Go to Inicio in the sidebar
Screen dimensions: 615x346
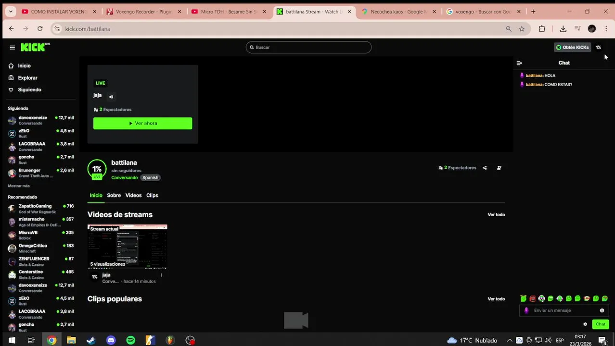(24, 66)
